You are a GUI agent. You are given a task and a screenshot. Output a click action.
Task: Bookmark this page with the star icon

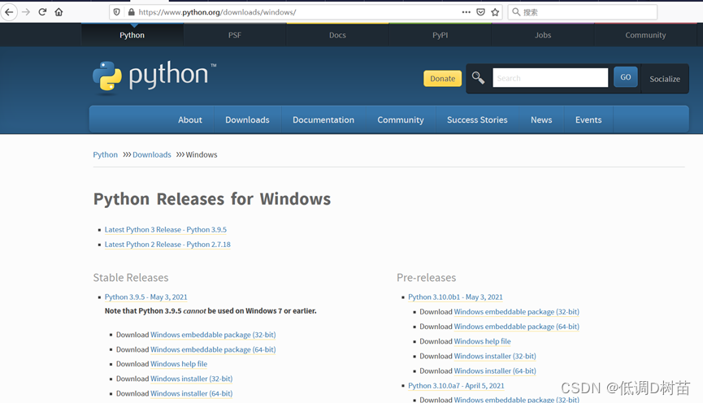[495, 12]
